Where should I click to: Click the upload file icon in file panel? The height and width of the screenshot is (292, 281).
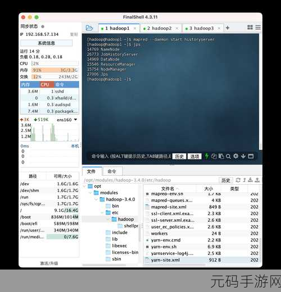click(x=257, y=180)
